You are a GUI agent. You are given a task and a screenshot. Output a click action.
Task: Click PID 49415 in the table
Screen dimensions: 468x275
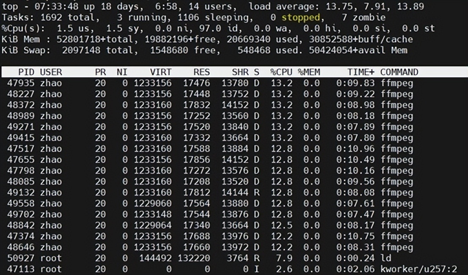[21, 138]
